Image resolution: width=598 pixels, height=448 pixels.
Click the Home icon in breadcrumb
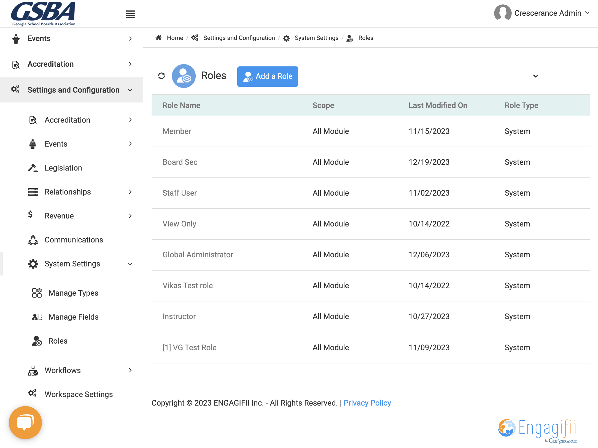click(x=158, y=38)
